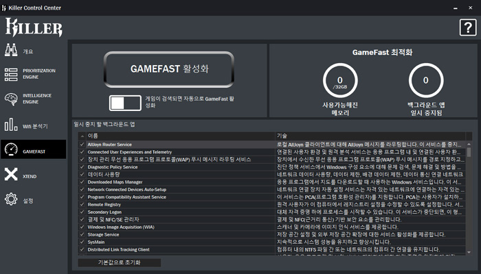Uncheck SysMain checkbox

[82, 242]
